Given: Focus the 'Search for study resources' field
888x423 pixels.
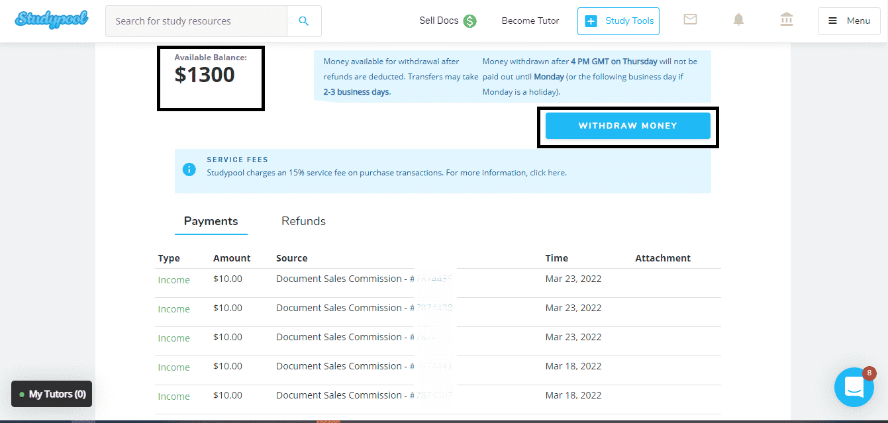Looking at the screenshot, I should tap(196, 21).
